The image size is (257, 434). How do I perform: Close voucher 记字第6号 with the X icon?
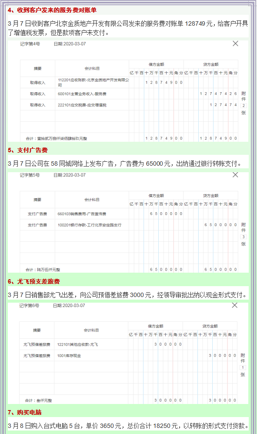click(x=234, y=305)
